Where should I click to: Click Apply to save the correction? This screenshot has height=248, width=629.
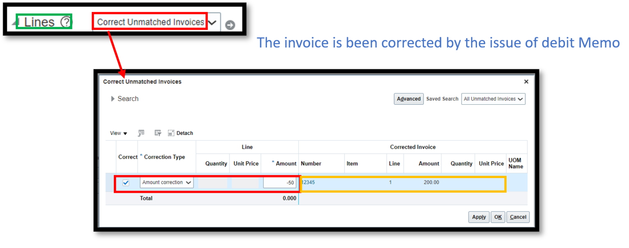click(479, 217)
